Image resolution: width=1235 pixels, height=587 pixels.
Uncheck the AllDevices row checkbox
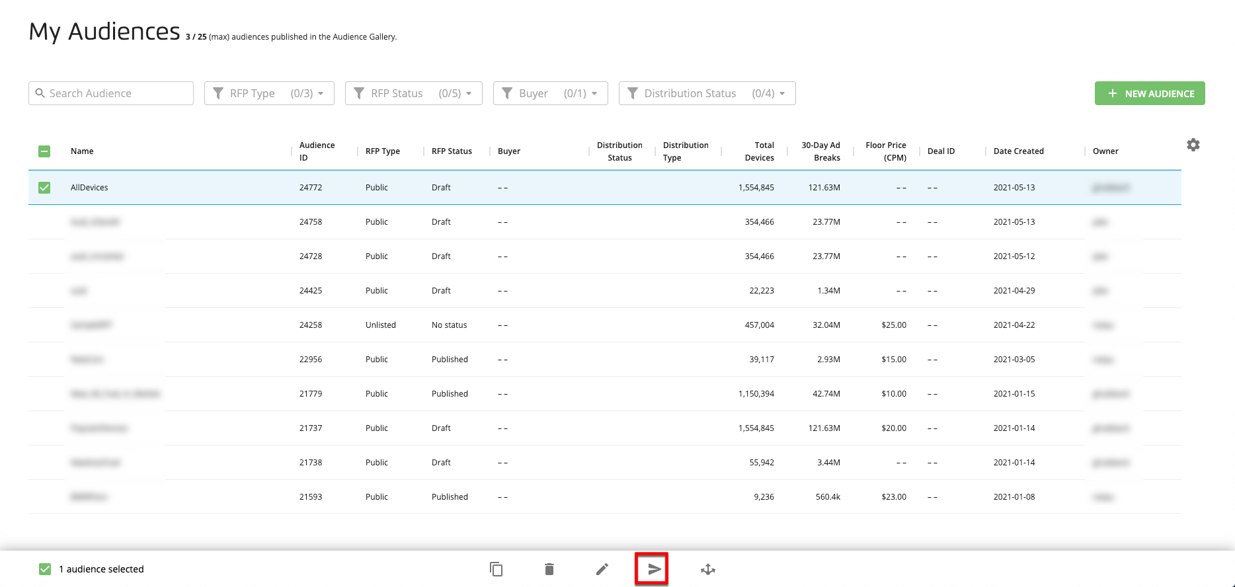click(x=44, y=188)
